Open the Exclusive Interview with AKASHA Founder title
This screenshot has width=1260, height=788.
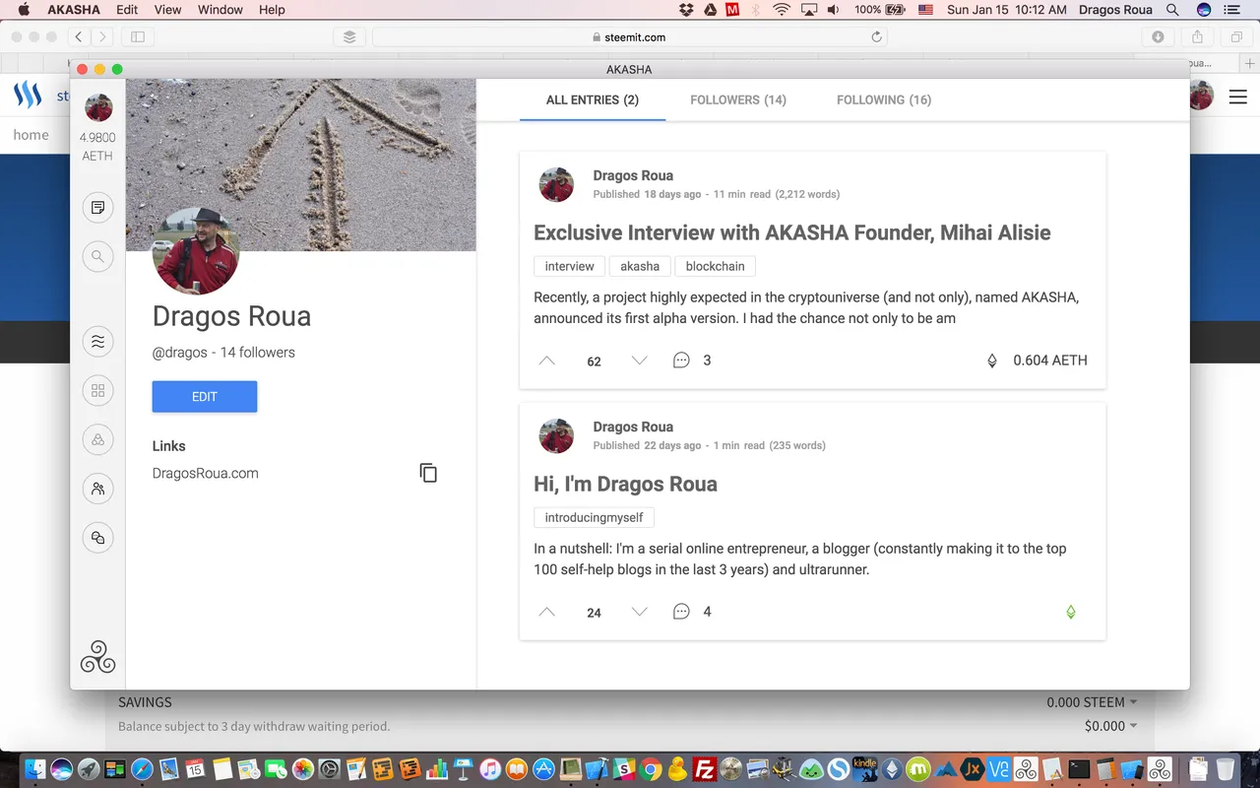792,232
